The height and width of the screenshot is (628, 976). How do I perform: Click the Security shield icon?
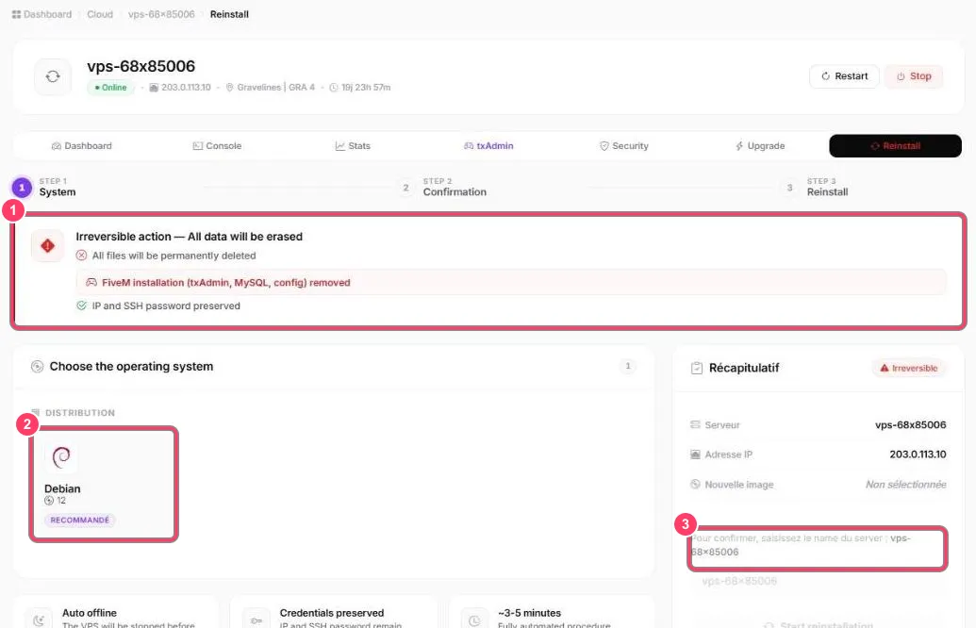[x=604, y=145]
